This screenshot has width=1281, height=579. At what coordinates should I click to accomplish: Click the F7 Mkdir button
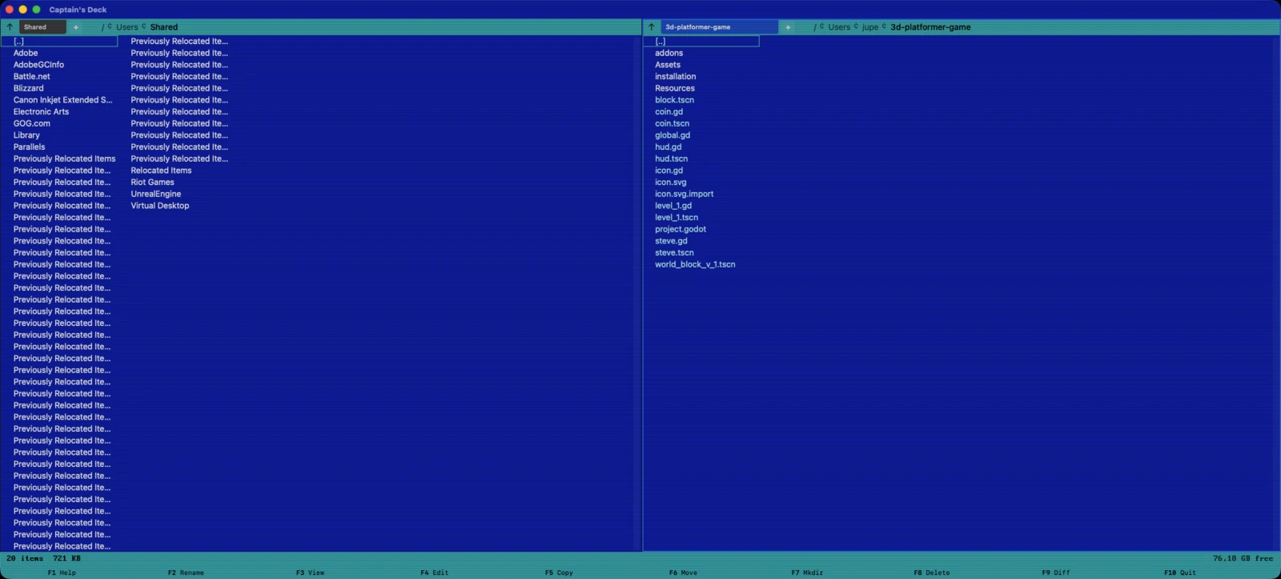pyautogui.click(x=807, y=573)
